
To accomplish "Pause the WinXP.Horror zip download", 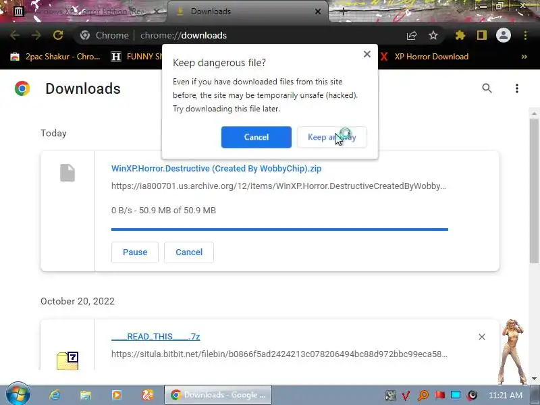I will tap(134, 252).
